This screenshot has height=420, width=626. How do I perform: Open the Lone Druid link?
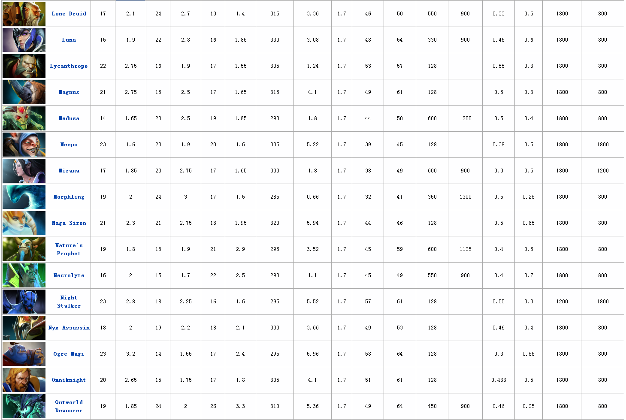pos(69,14)
